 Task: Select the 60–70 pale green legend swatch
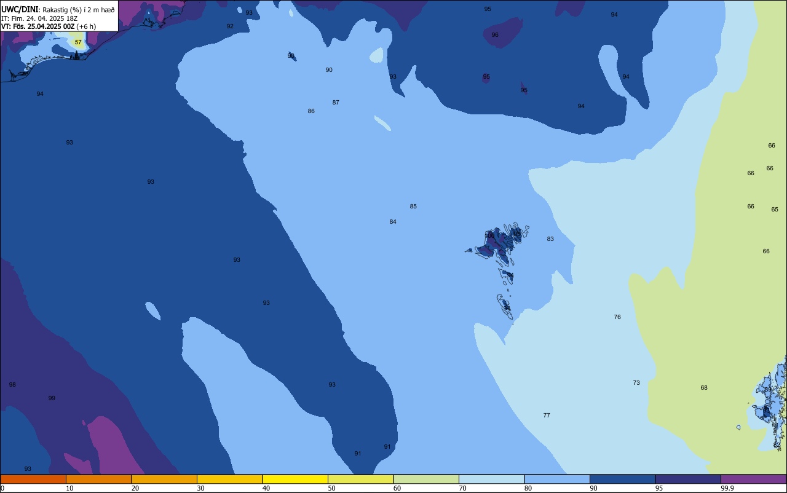(426, 479)
